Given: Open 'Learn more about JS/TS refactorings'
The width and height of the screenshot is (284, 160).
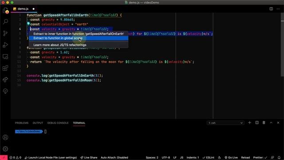Looking at the screenshot, I should (x=79, y=45).
